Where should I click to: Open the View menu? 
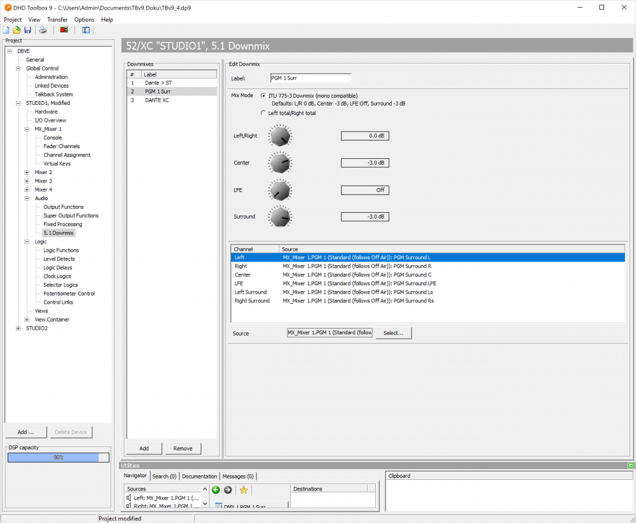(34, 20)
